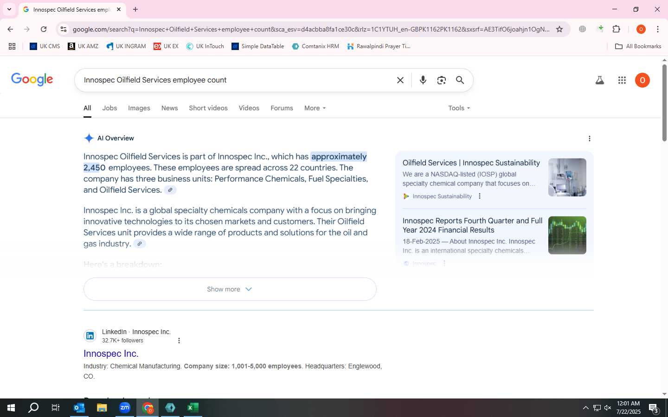Open Excel from the taskbar
This screenshot has height=417, width=668.
[x=193, y=408]
